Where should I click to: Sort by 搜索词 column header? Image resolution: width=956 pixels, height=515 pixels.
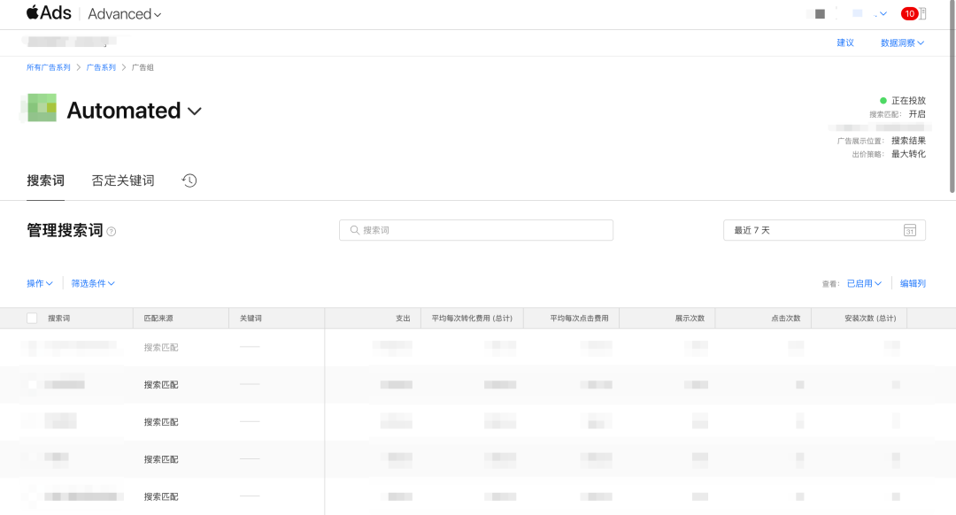tap(59, 319)
